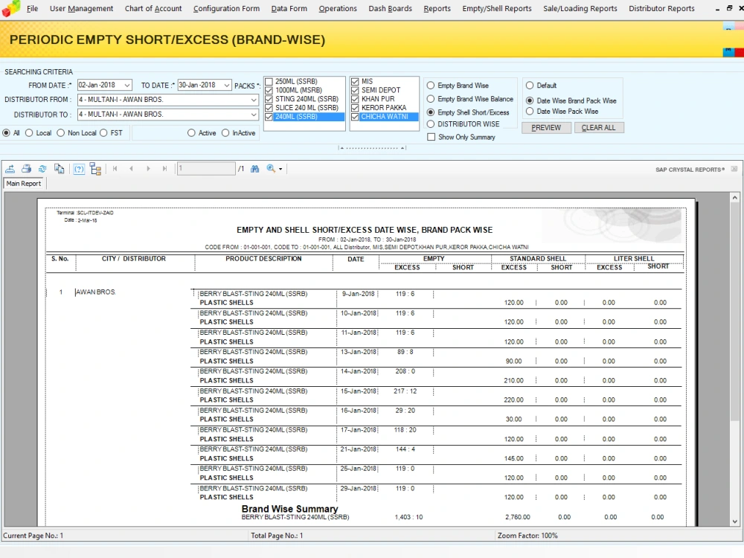Select the Default radio option
This screenshot has width=744, height=558.
(530, 86)
